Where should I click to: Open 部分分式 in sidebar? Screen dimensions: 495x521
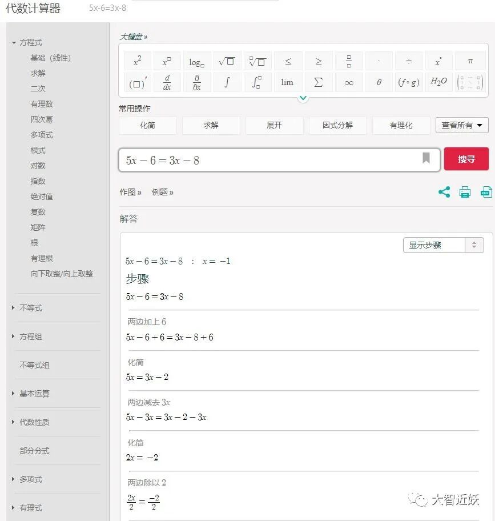coord(34,451)
